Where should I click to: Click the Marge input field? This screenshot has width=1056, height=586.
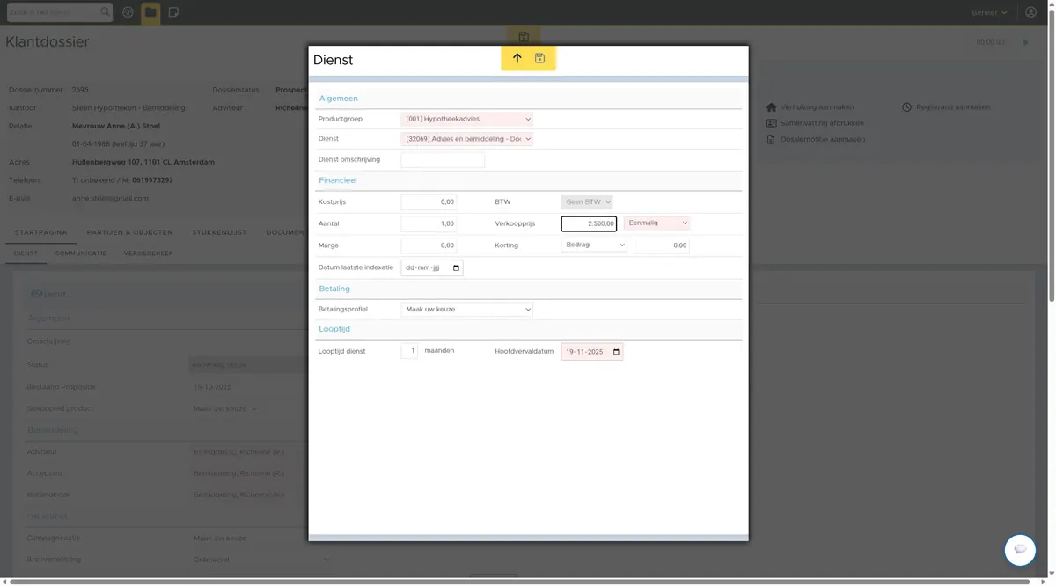tap(429, 245)
